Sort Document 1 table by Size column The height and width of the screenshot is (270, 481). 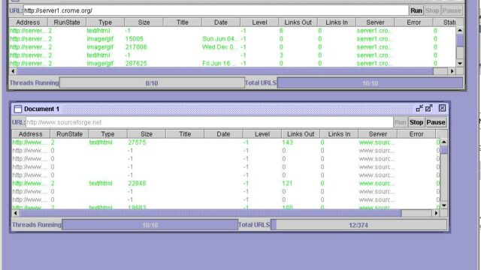tap(147, 134)
